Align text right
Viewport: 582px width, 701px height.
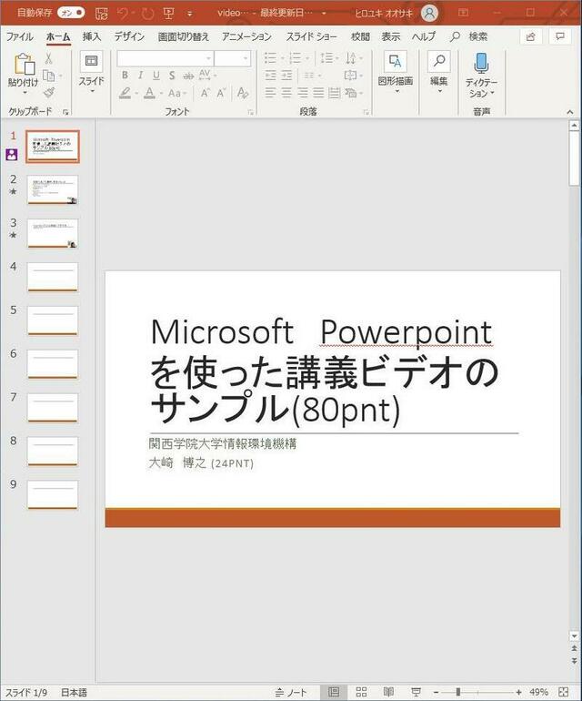pos(303,93)
